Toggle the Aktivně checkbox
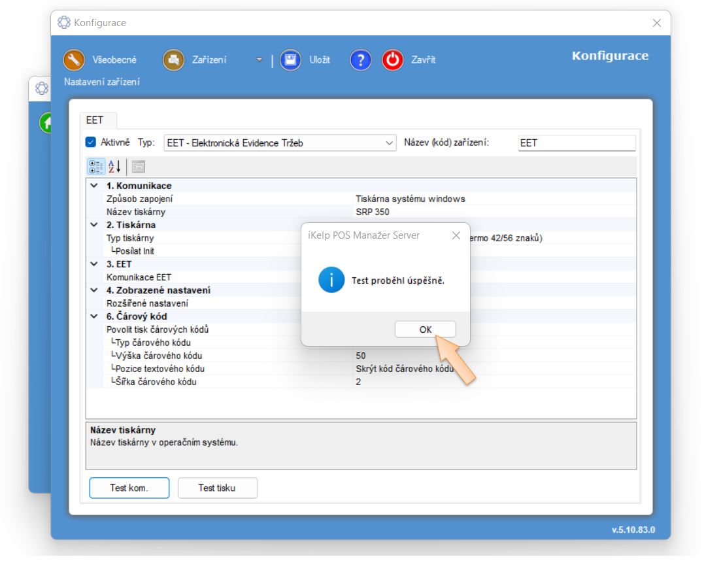This screenshot has height=561, width=704. (x=91, y=142)
